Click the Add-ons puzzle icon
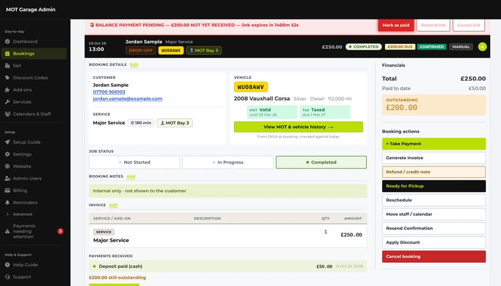Viewport: 501px width, 286px height. point(8,89)
